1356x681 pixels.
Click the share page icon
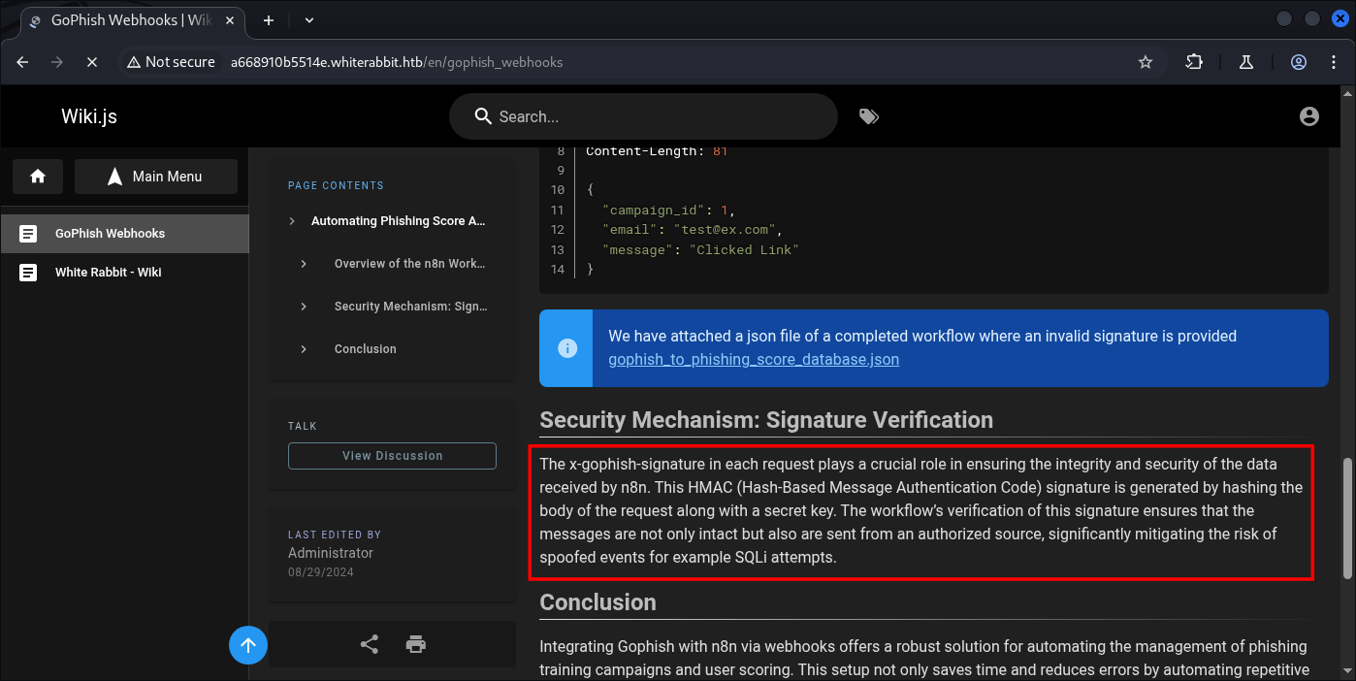(x=370, y=644)
